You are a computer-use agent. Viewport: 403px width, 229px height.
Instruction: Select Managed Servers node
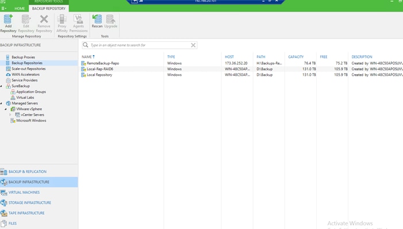[25, 103]
